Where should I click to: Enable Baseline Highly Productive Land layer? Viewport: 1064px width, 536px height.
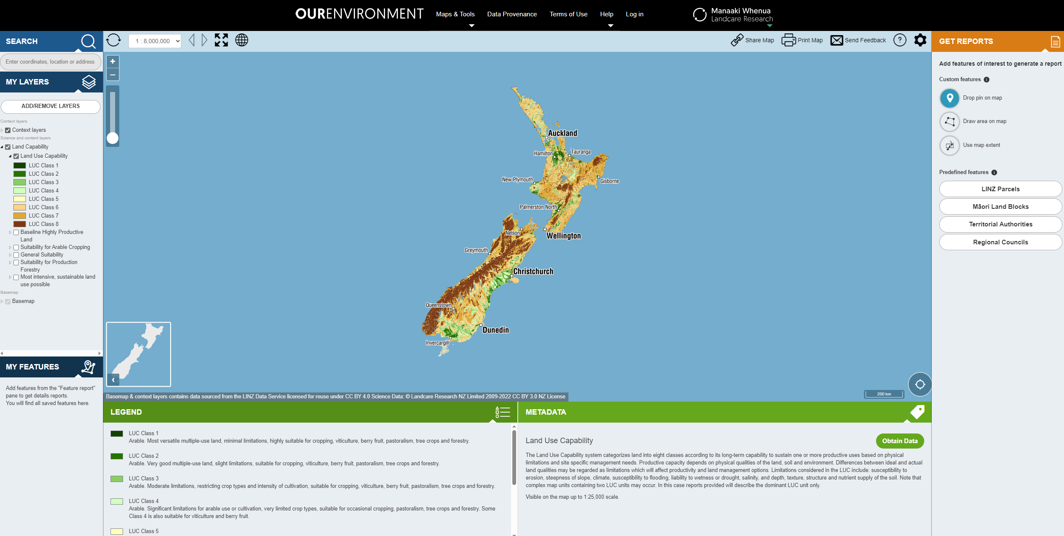pyautogui.click(x=16, y=232)
